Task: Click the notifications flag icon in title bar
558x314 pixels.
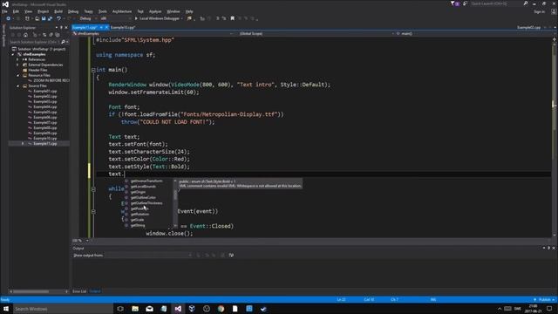Action: click(454, 3)
